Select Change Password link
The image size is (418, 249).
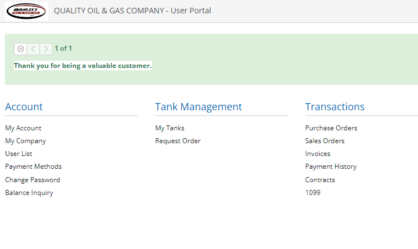[x=32, y=180]
